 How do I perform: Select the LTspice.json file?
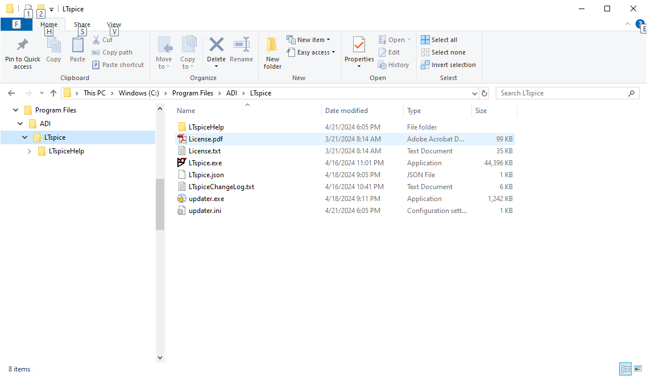(206, 175)
